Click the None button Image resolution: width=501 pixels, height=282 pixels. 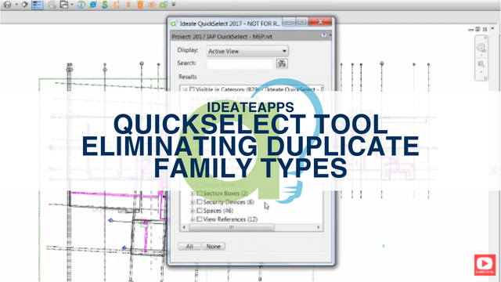[x=214, y=246]
